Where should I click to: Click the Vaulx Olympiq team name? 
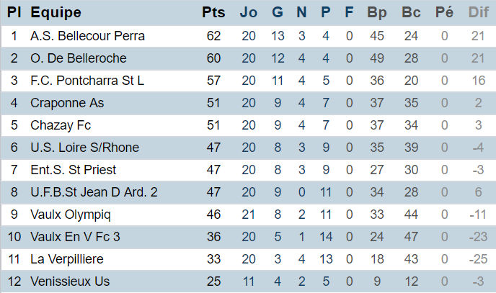71,215
